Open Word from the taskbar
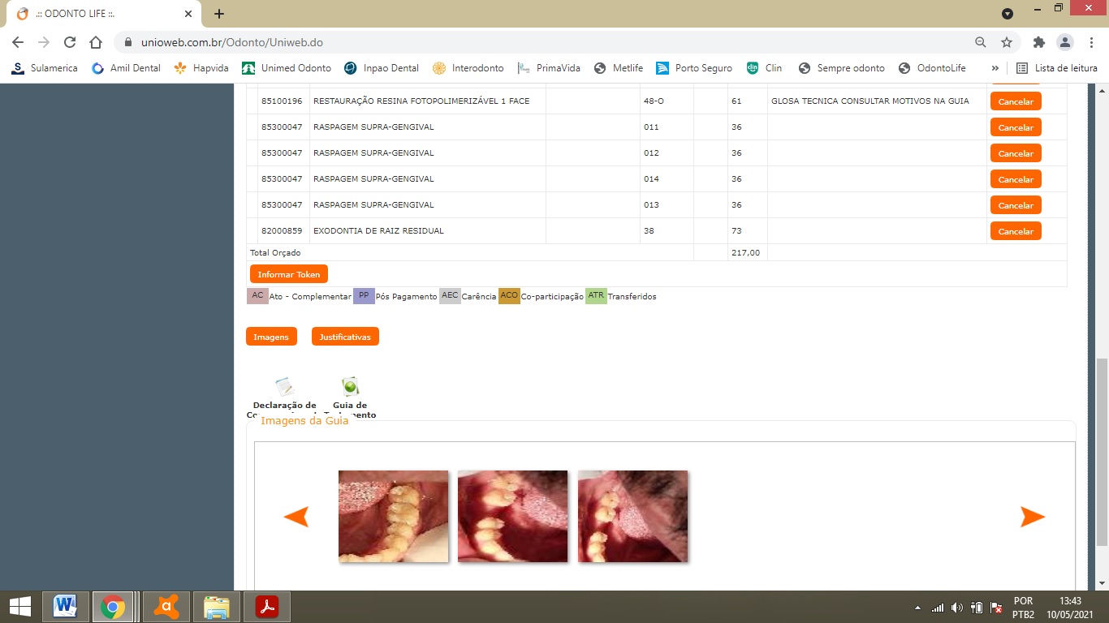This screenshot has width=1109, height=623. tap(65, 607)
